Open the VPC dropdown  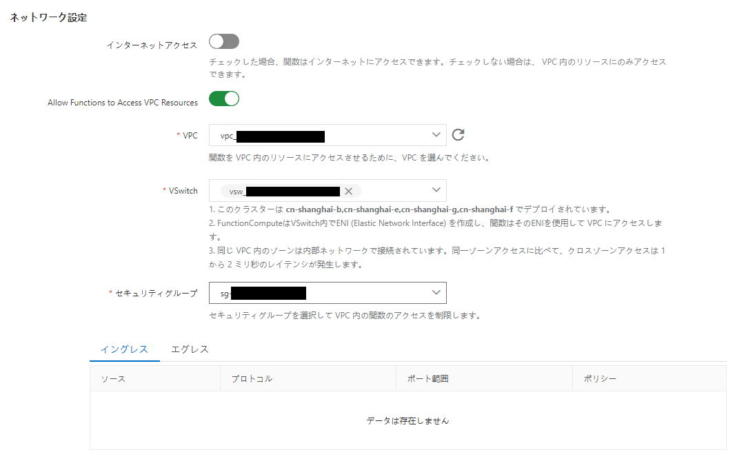coord(328,135)
